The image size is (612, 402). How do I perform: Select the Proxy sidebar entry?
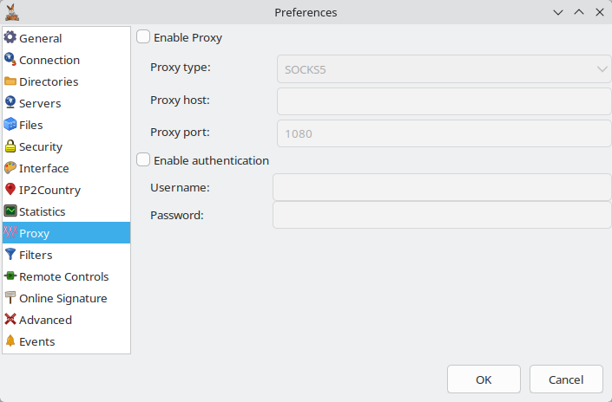[x=66, y=233]
